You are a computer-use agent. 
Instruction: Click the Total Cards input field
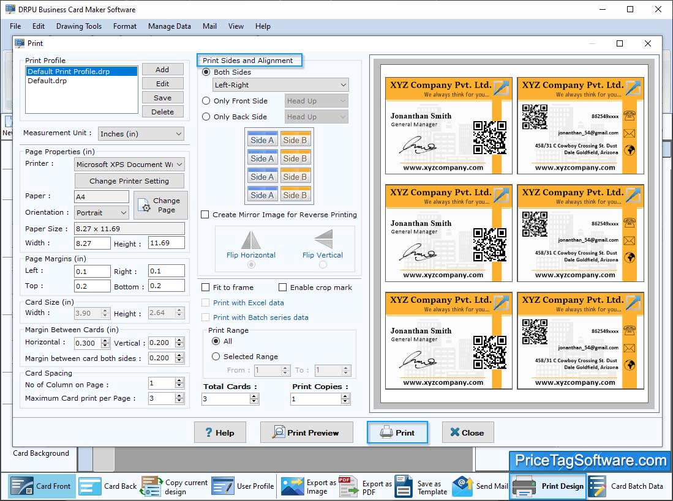pyautogui.click(x=226, y=399)
